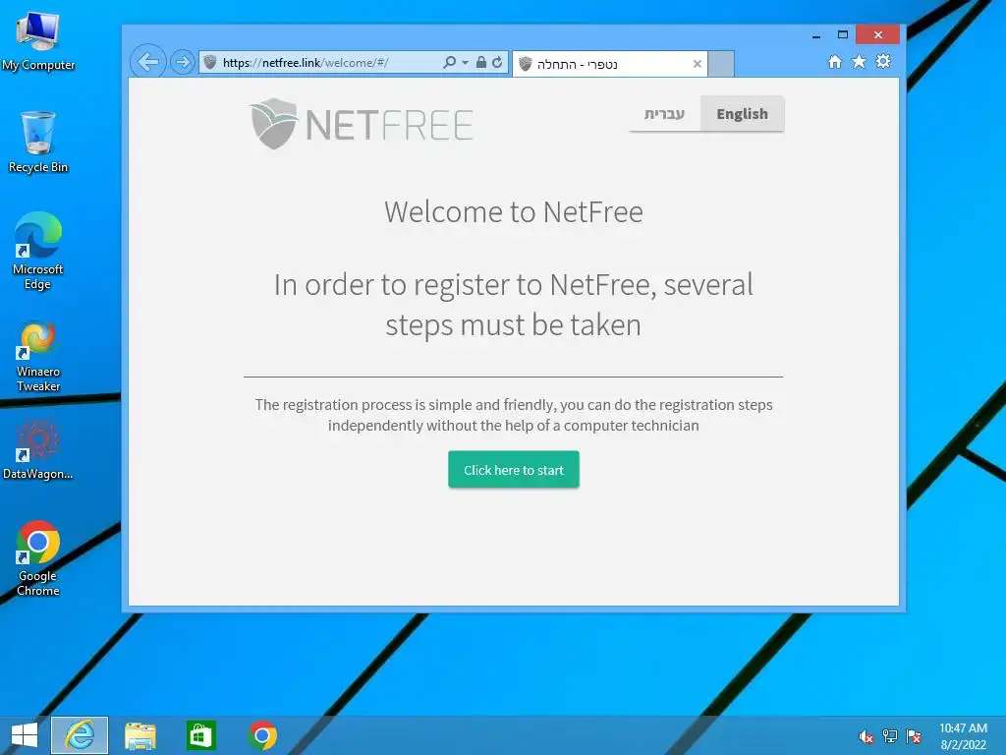
Task: Open the Windows Start button
Action: pyautogui.click(x=25, y=735)
